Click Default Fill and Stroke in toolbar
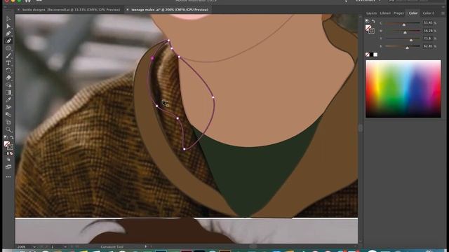 click(x=6, y=137)
